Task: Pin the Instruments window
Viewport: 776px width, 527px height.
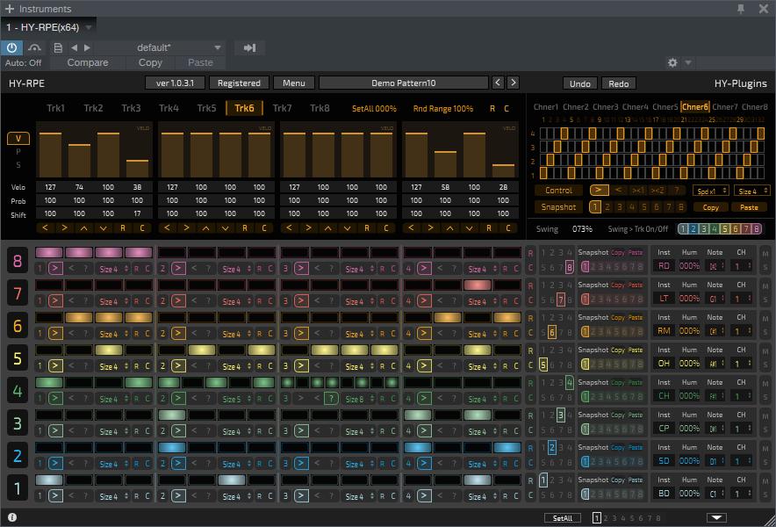Action: [x=741, y=9]
